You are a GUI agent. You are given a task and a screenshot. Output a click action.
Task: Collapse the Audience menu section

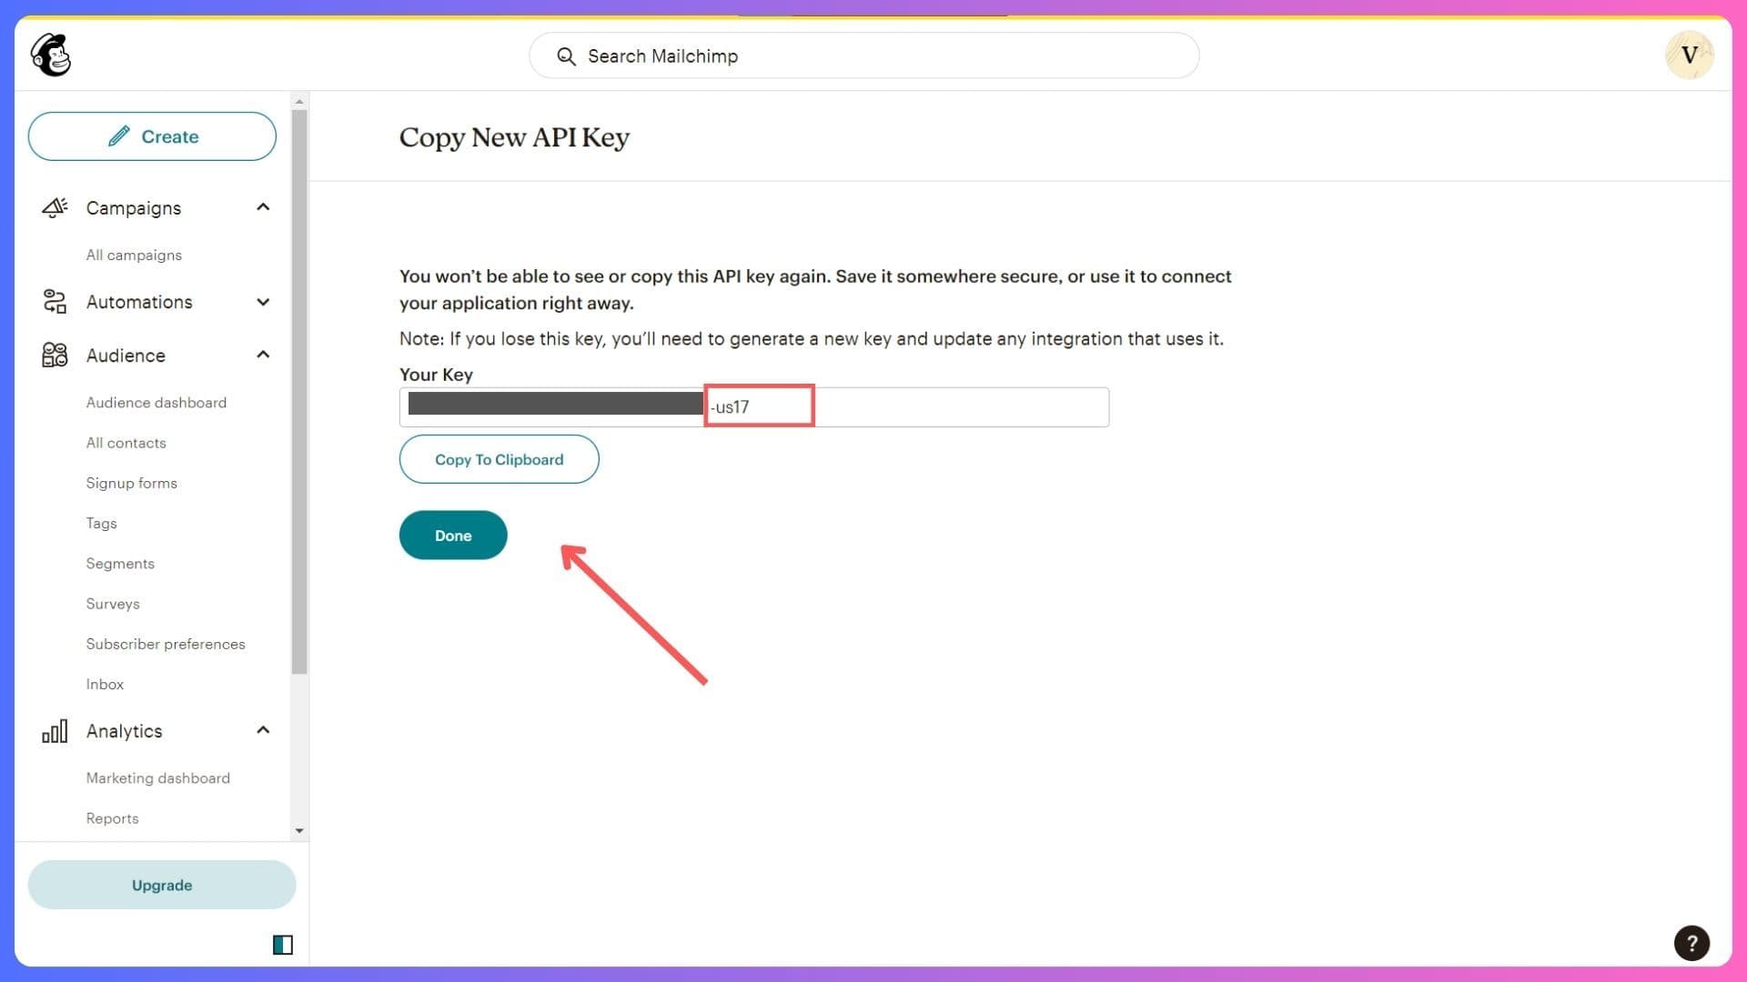coord(264,355)
